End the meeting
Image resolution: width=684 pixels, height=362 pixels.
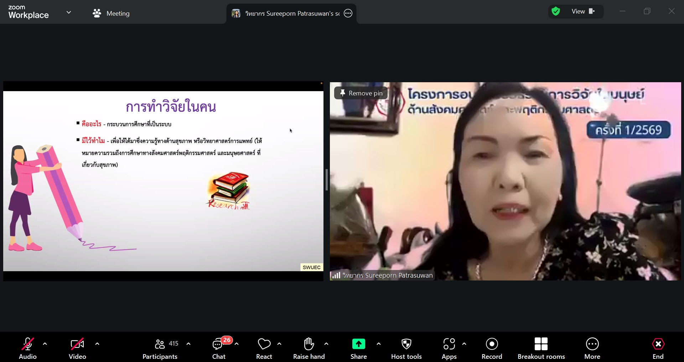click(658, 348)
